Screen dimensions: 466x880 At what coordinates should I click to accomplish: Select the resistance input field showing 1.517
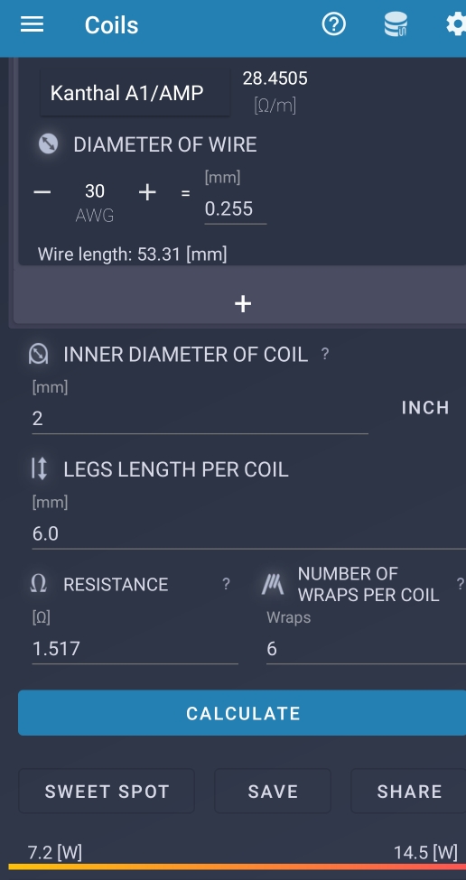point(135,649)
